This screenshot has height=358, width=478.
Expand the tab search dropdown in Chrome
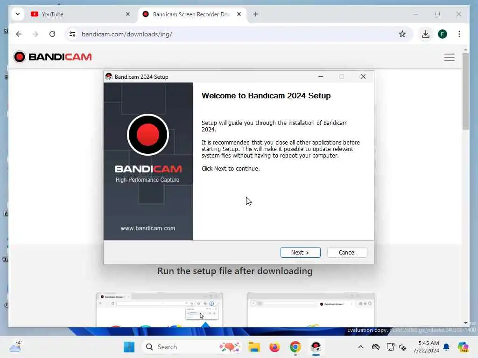(18, 14)
